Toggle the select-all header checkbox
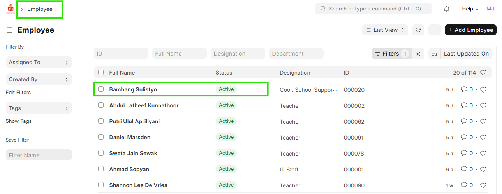Viewport: 502px width, 194px height. pyautogui.click(x=101, y=72)
